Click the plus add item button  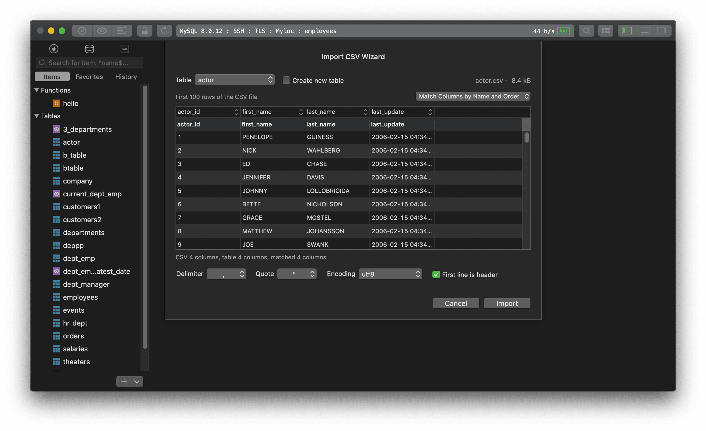coord(124,381)
